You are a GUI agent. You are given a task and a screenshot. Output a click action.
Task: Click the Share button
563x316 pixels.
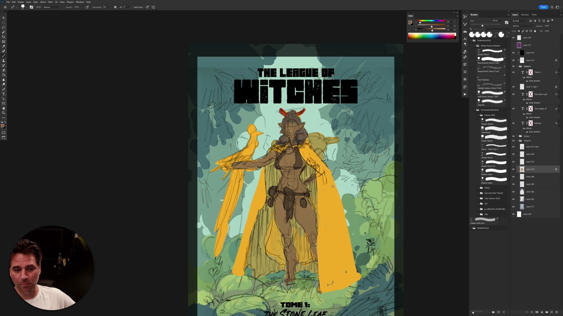543,7
